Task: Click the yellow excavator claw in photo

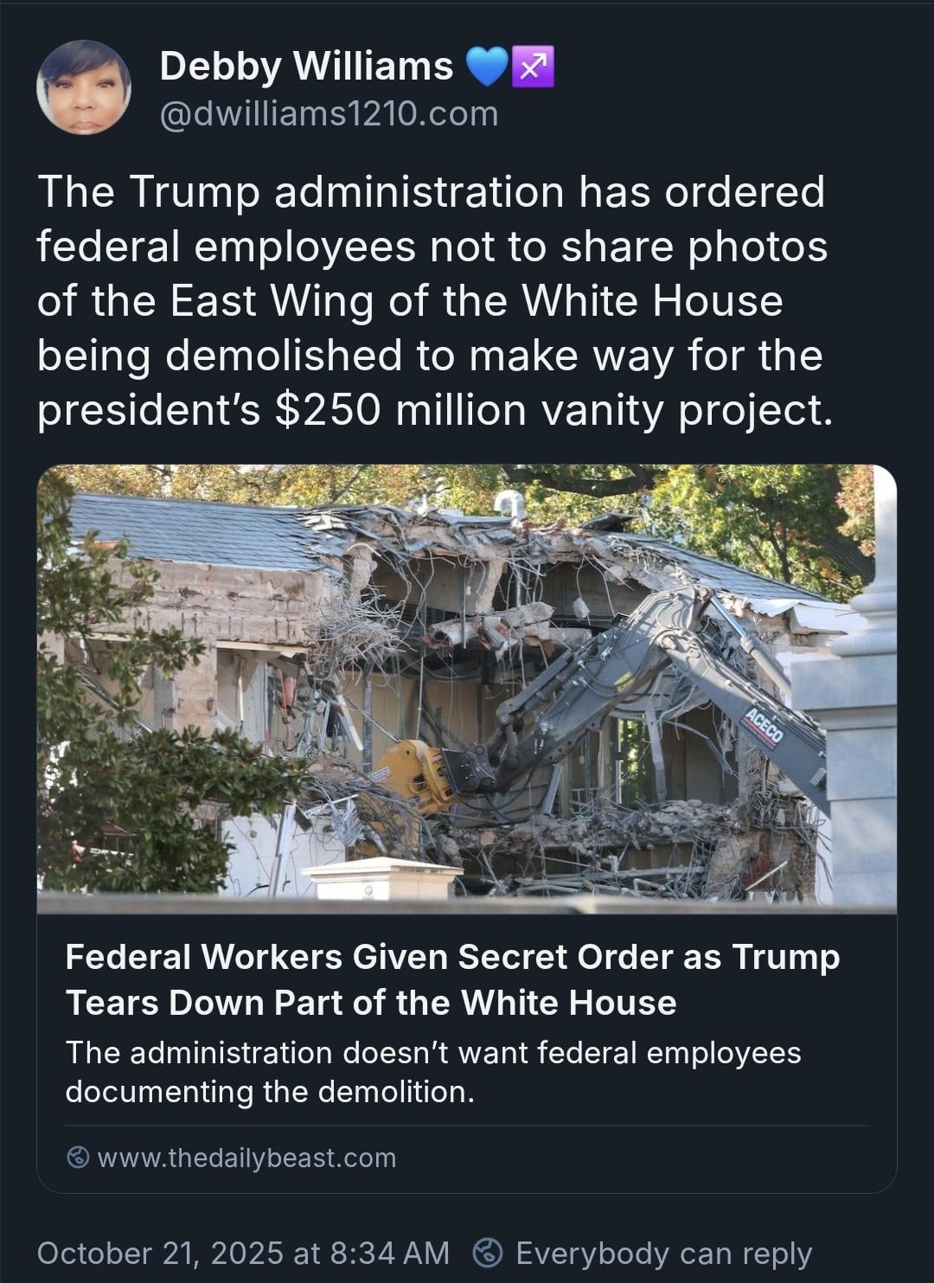Action: [418, 774]
